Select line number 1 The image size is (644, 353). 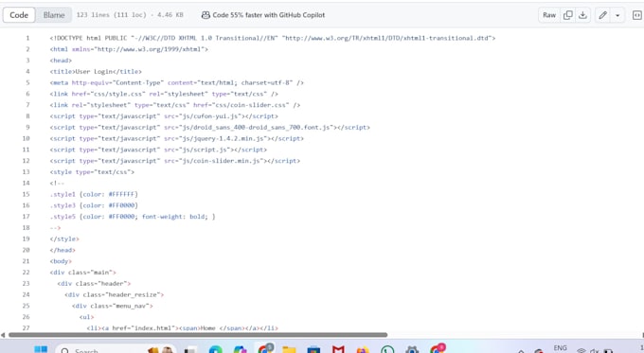point(27,38)
